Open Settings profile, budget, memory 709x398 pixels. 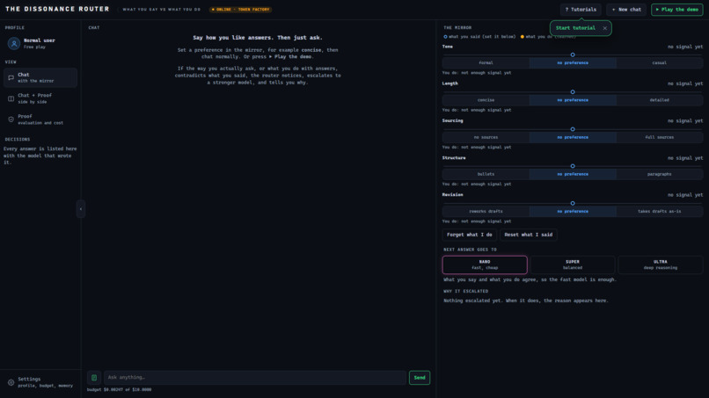coord(40,382)
